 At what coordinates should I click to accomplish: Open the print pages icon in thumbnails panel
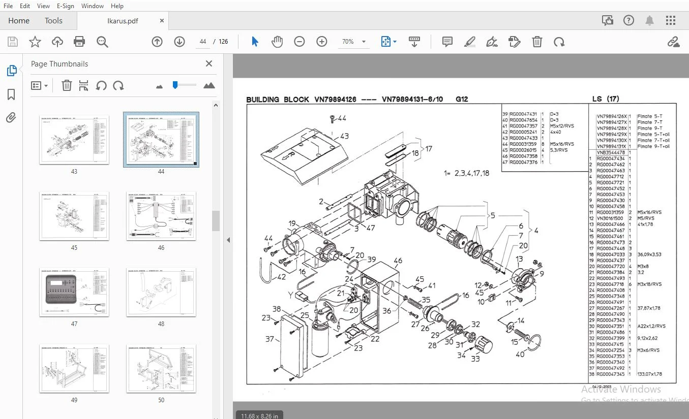click(84, 85)
